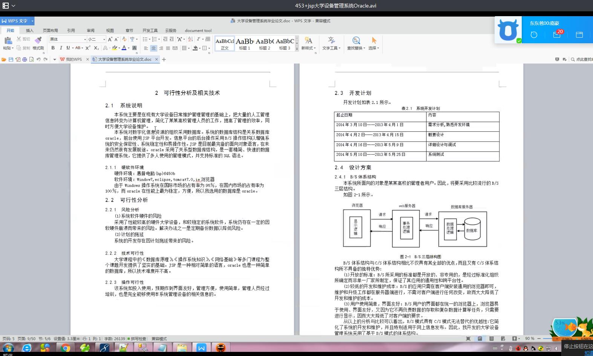Click the open folder quick-access icon
This screenshot has height=356, width=593.
[x=4, y=59]
